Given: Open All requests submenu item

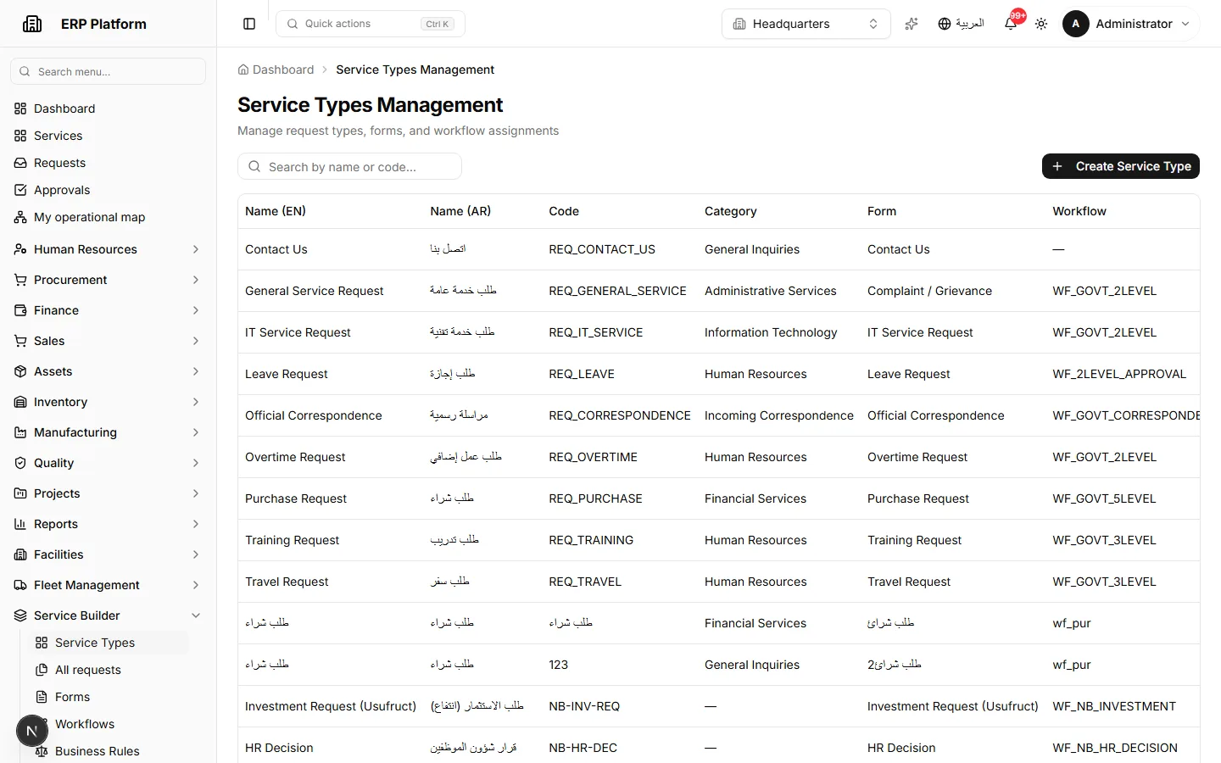Looking at the screenshot, I should pos(109,670).
